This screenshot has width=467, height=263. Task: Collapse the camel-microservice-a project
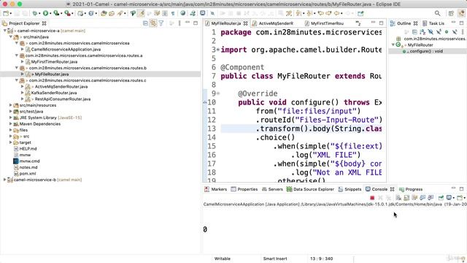tap(5, 31)
